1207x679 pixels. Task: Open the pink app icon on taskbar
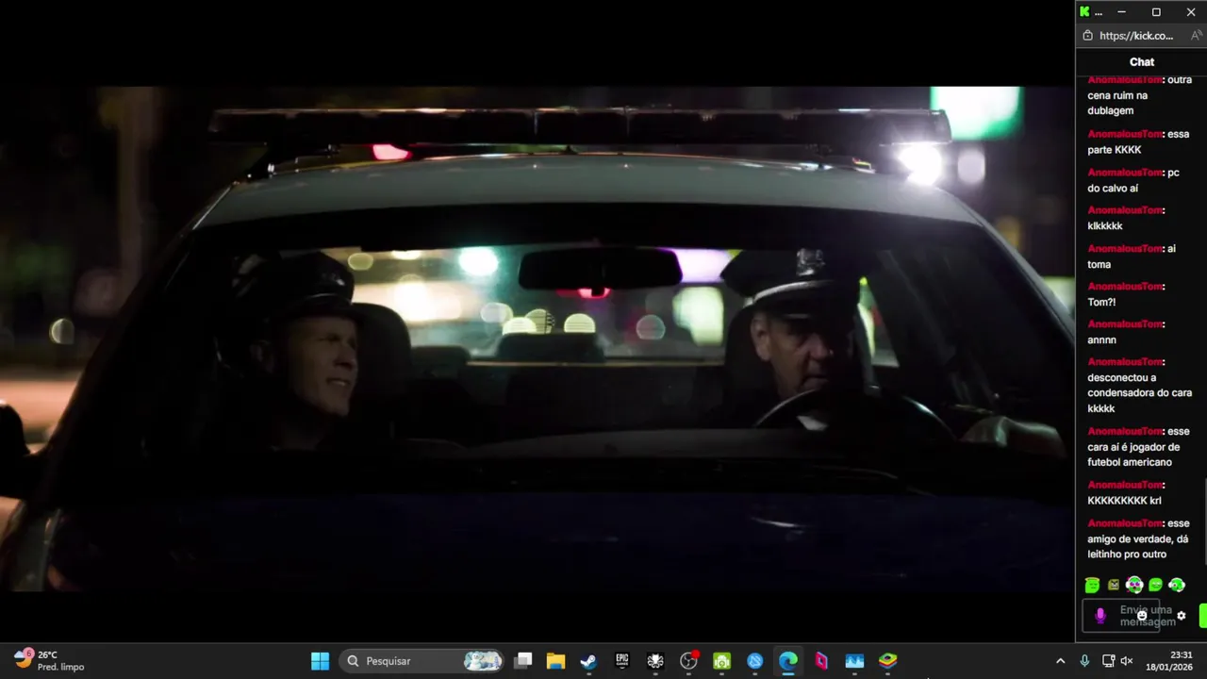point(821,661)
